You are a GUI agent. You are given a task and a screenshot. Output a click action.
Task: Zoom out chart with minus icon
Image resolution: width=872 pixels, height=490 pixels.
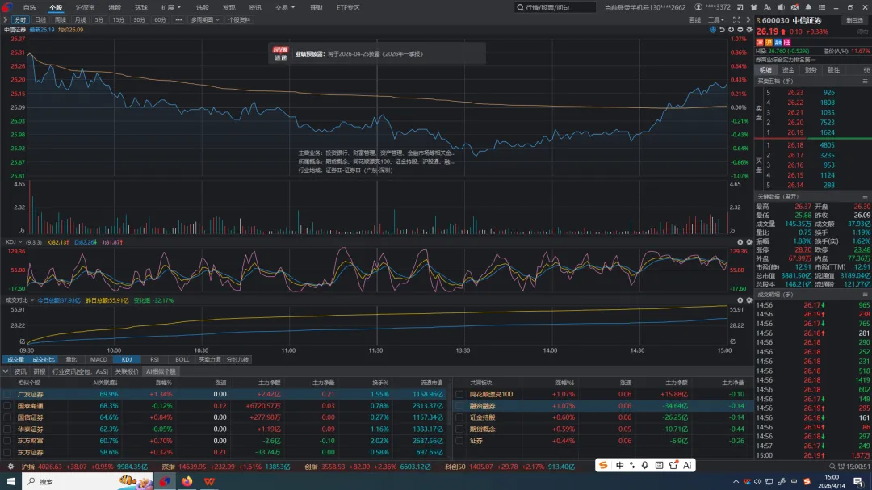[740, 30]
